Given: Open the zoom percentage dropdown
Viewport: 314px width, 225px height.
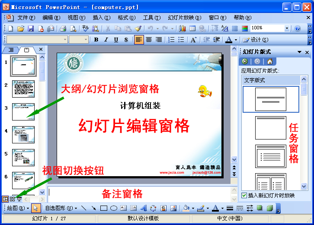Looking at the screenshot, I should (287, 29).
